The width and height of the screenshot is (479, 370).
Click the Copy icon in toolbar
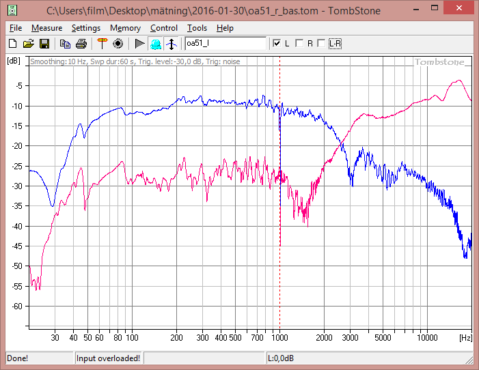pyautogui.click(x=65, y=44)
